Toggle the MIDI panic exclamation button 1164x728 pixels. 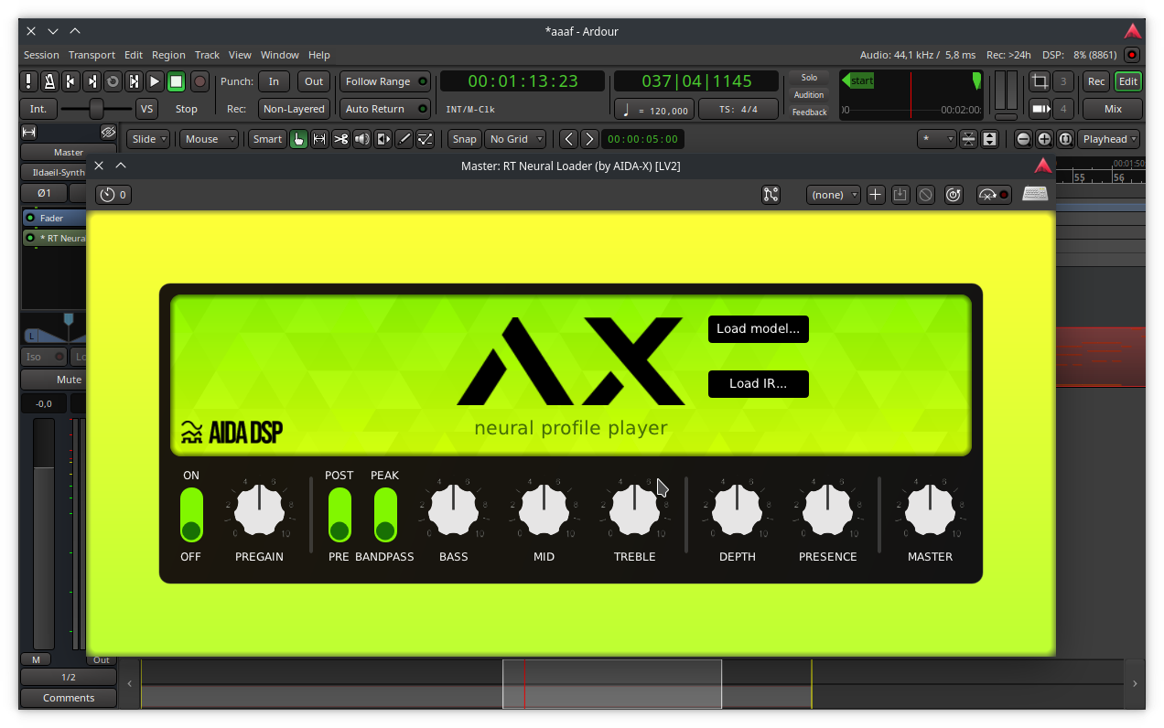29,81
